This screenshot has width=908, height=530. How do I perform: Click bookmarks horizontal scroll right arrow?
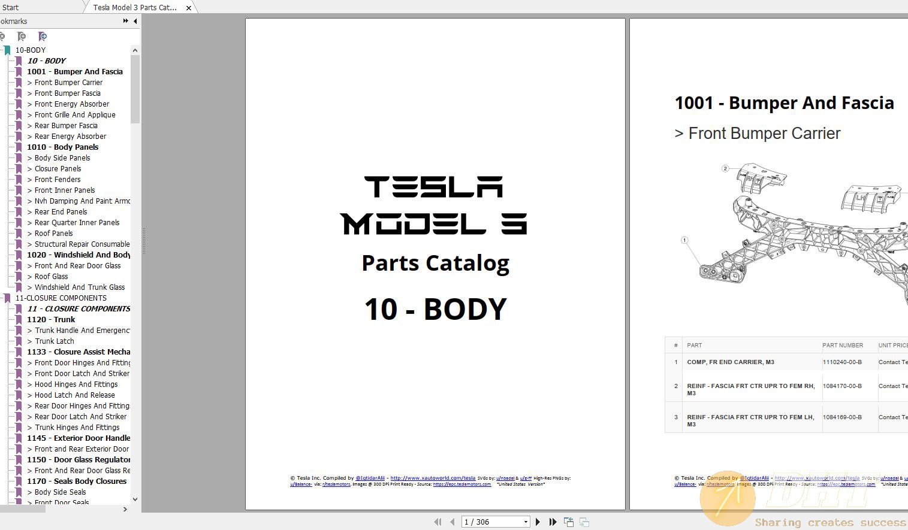(x=125, y=510)
